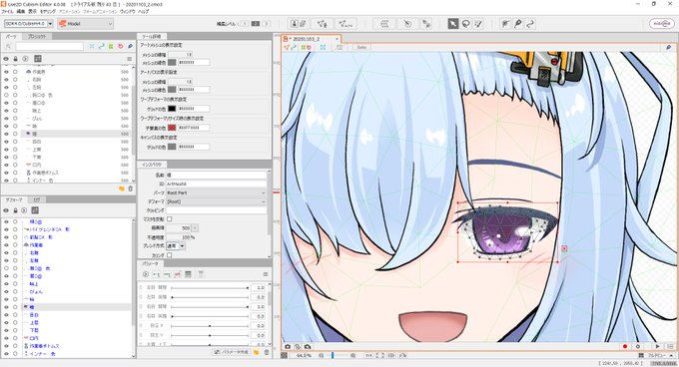Open the Parameter panel hamburger menu
The height and width of the screenshot is (367, 679).
pos(266,274)
